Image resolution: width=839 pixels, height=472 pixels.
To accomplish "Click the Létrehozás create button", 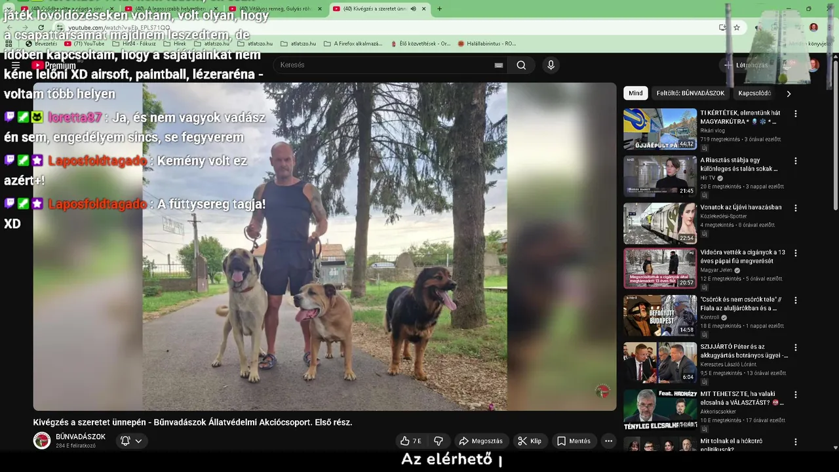I will pos(745,65).
